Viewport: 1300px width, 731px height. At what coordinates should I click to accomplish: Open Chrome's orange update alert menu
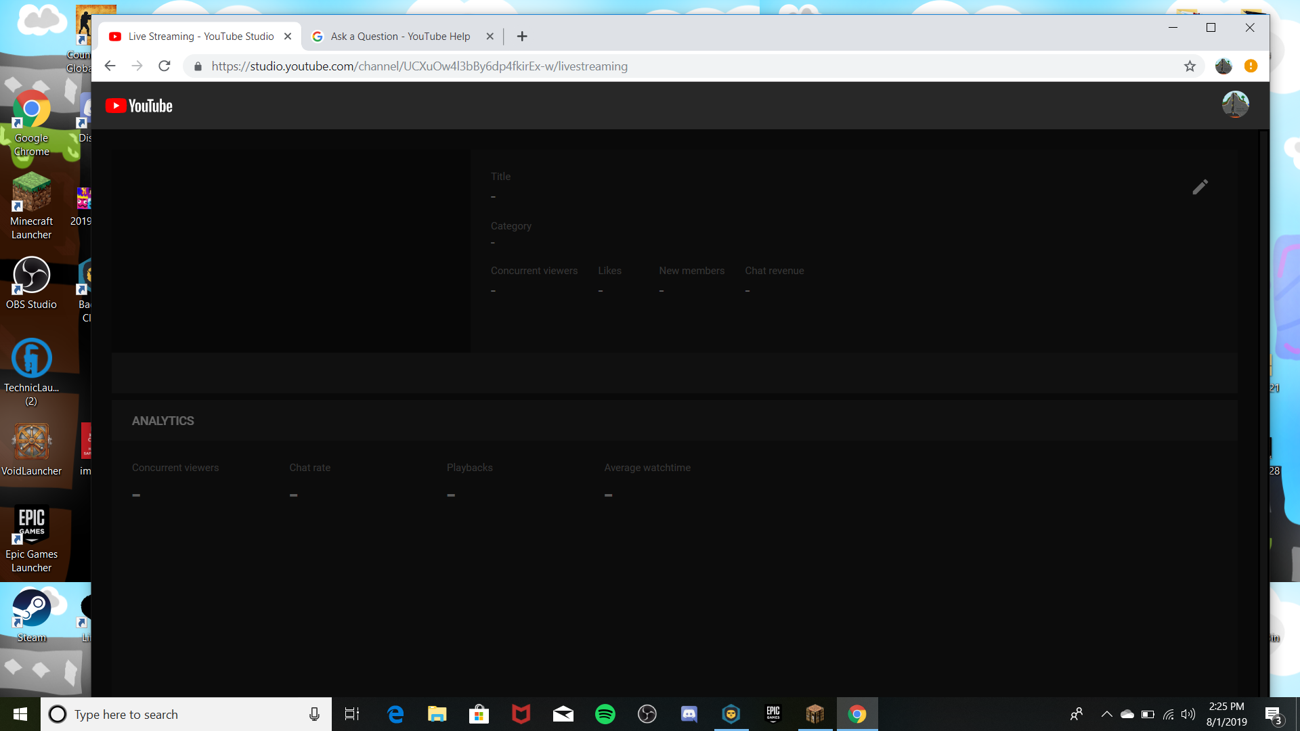(x=1251, y=66)
